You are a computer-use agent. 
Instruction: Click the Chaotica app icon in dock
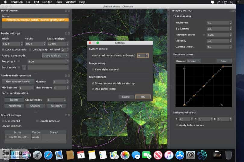coord(202,155)
